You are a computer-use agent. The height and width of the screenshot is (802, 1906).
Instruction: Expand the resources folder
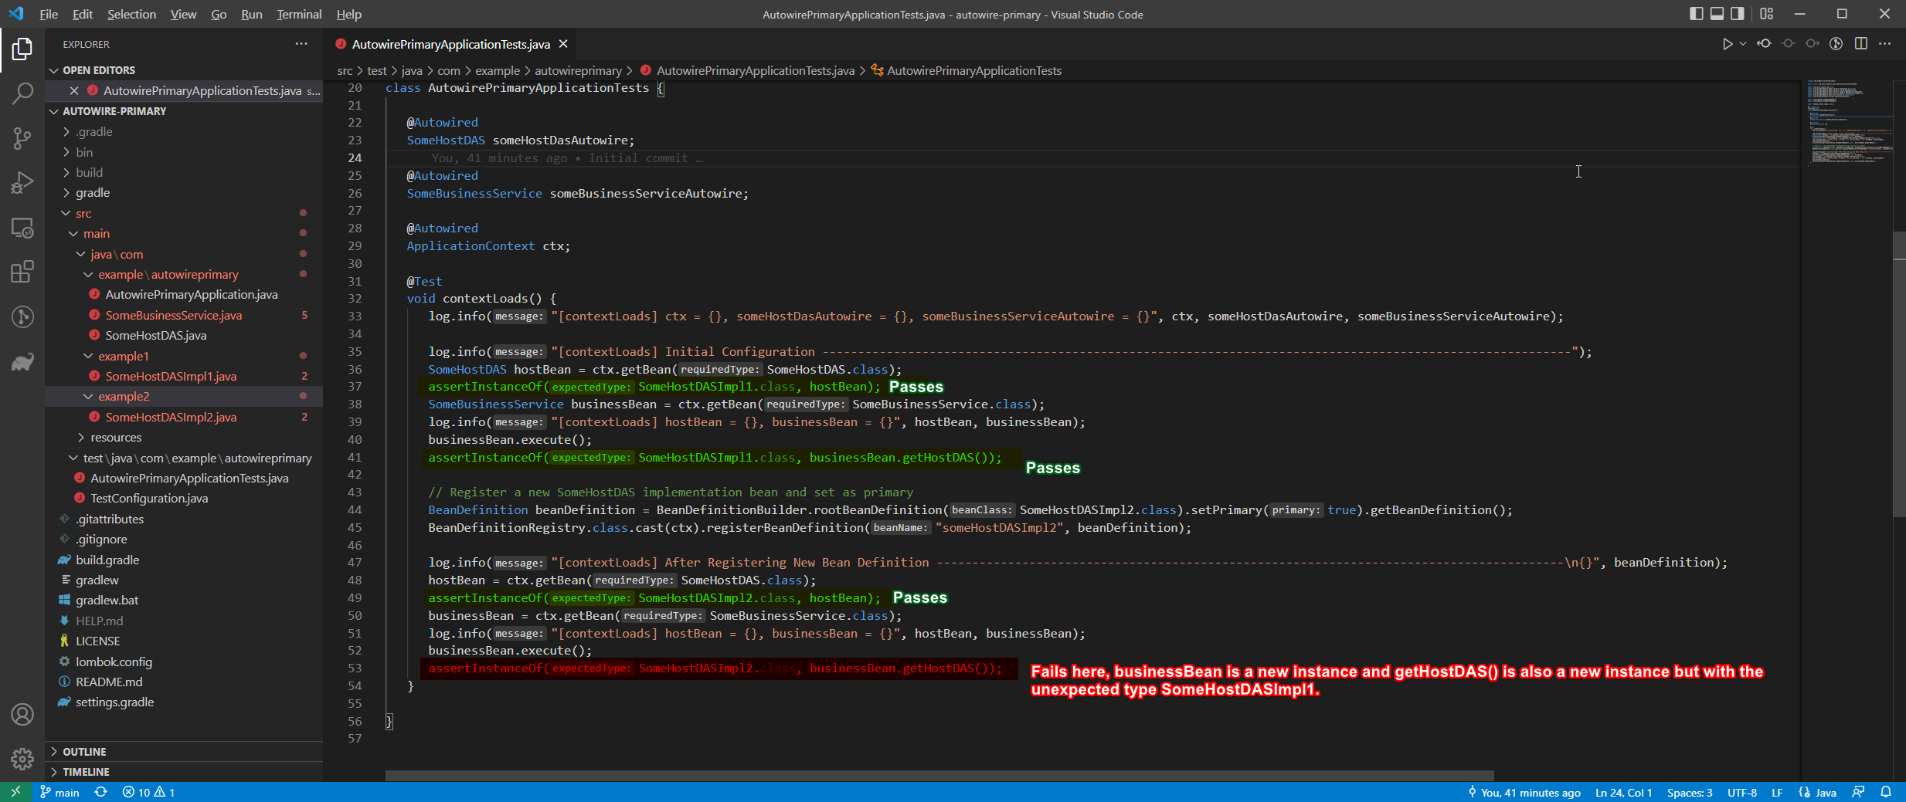116,438
